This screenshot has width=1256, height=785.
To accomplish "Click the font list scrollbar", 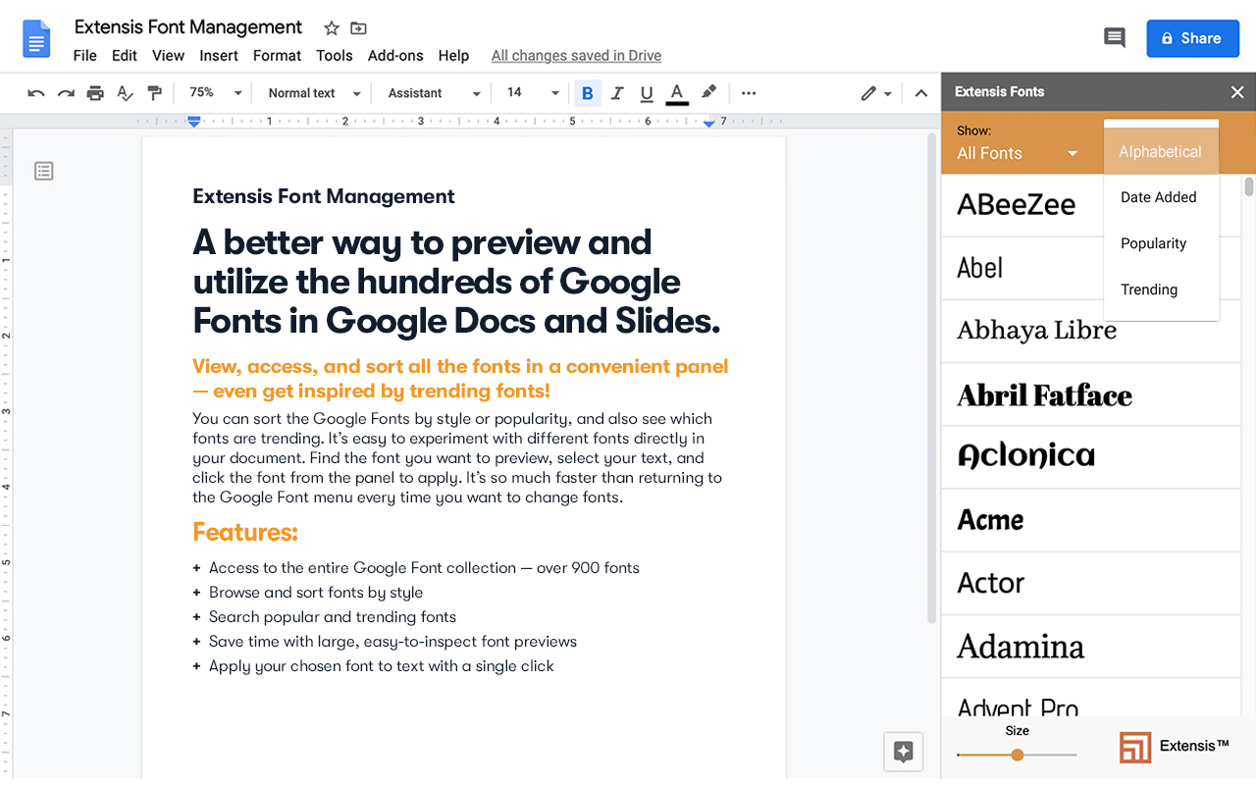I will [x=1248, y=186].
